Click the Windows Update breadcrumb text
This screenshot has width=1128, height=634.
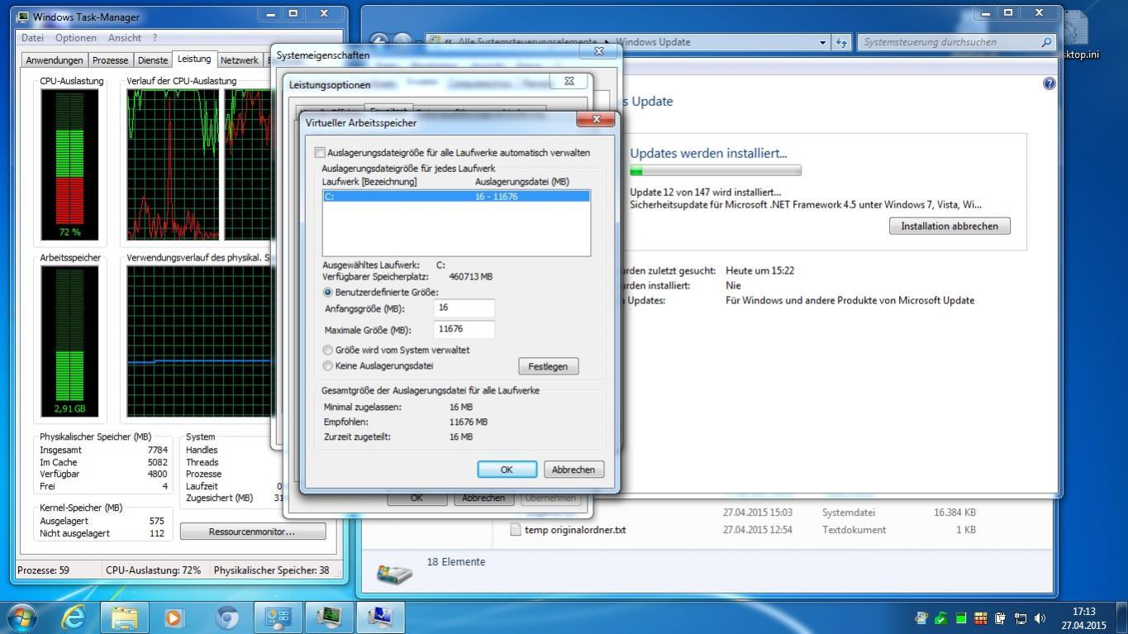pos(653,42)
